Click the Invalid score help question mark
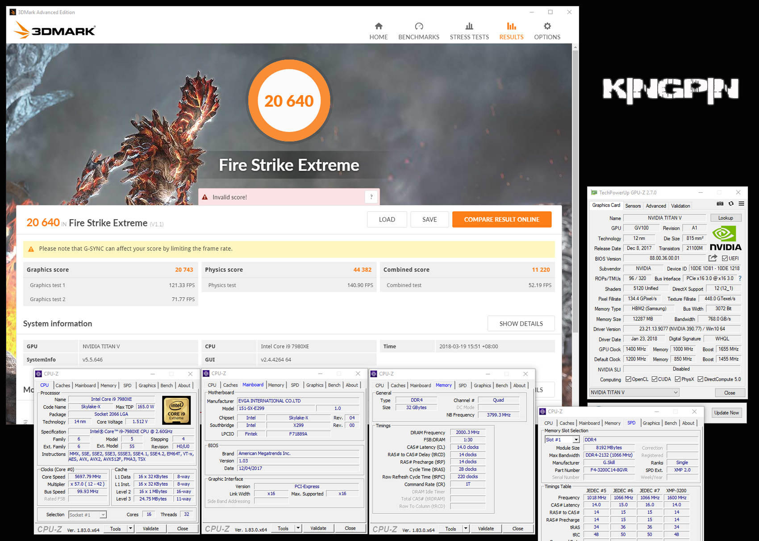759x541 pixels. click(371, 197)
